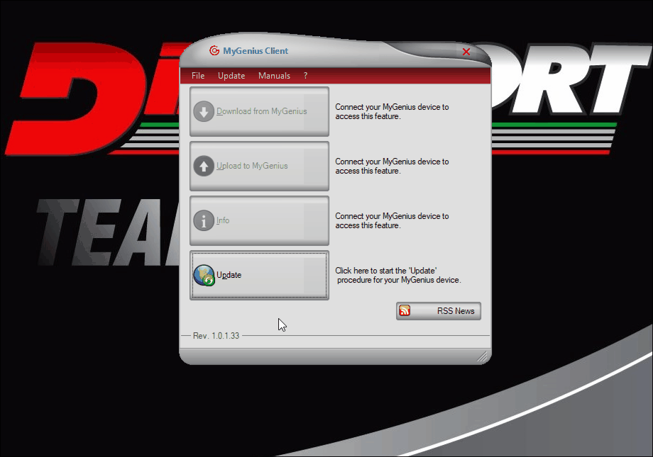
Task: Start the Update procedure button label
Action: 229,276
